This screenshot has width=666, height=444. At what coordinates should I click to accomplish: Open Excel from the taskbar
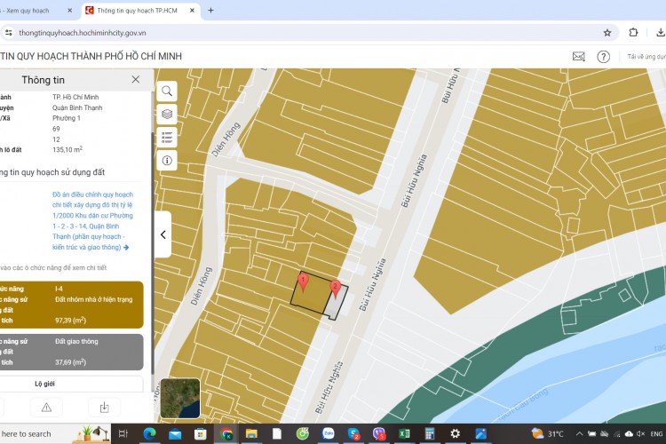click(404, 433)
